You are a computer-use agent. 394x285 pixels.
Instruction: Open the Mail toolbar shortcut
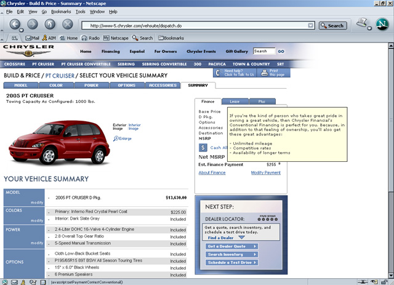pyautogui.click(x=32, y=38)
